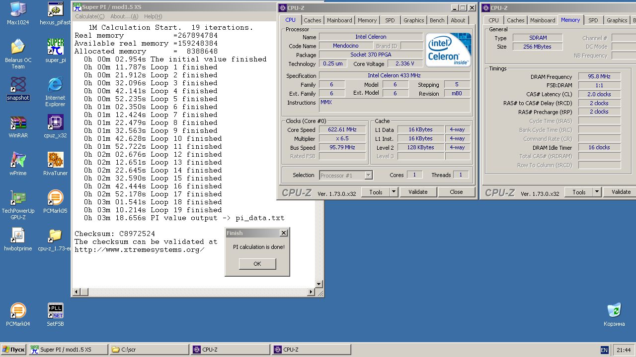This screenshot has height=357, width=636.
Task: Expand Tools dropdown arrow in second CPU-Z
Action: click(x=597, y=192)
